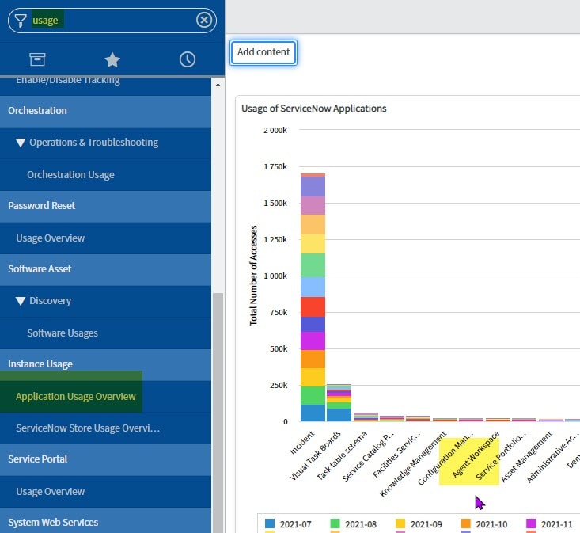Open the Software Asset application menu
Viewport: 580px width, 533px height.
pyautogui.click(x=105, y=269)
